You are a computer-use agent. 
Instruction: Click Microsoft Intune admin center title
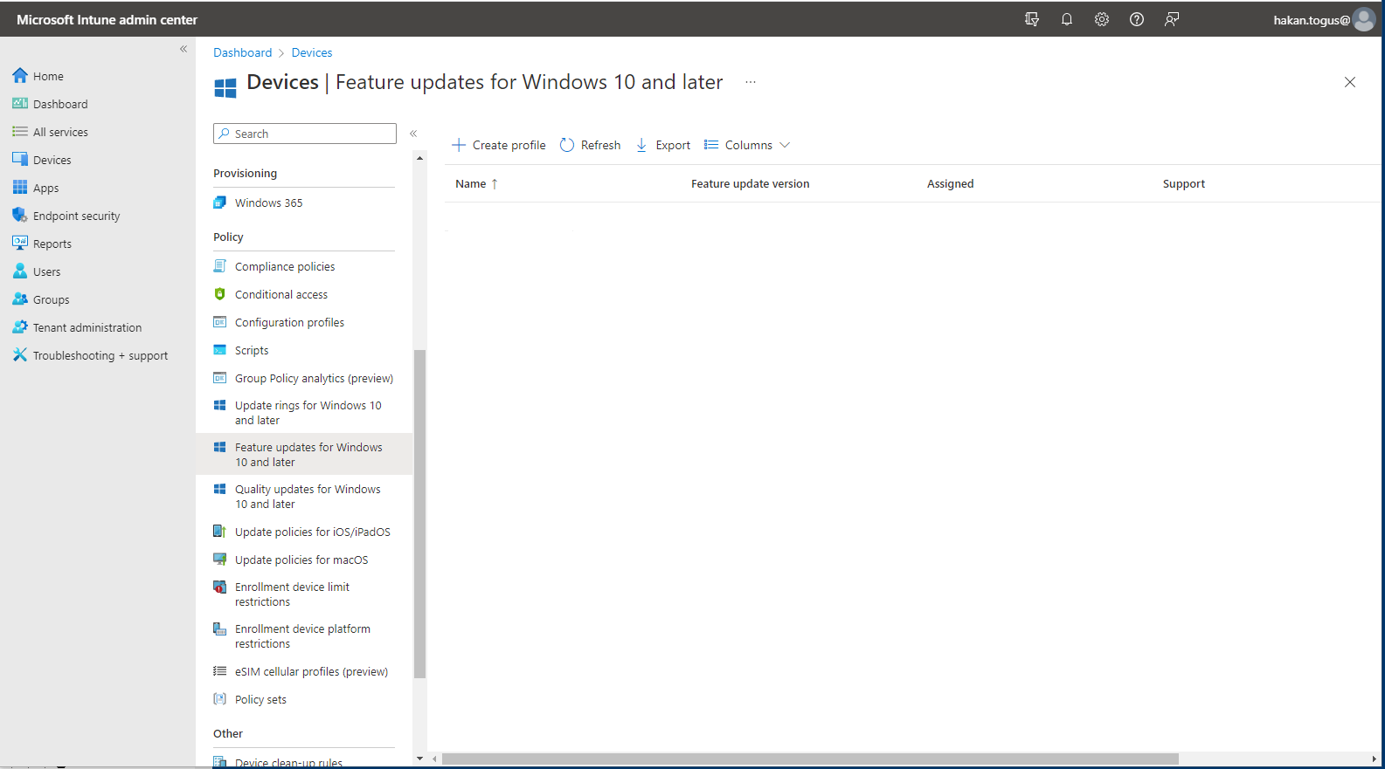107,19
